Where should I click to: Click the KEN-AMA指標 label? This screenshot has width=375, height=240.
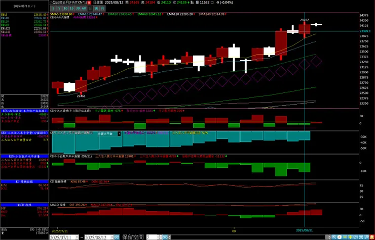click(60, 17)
